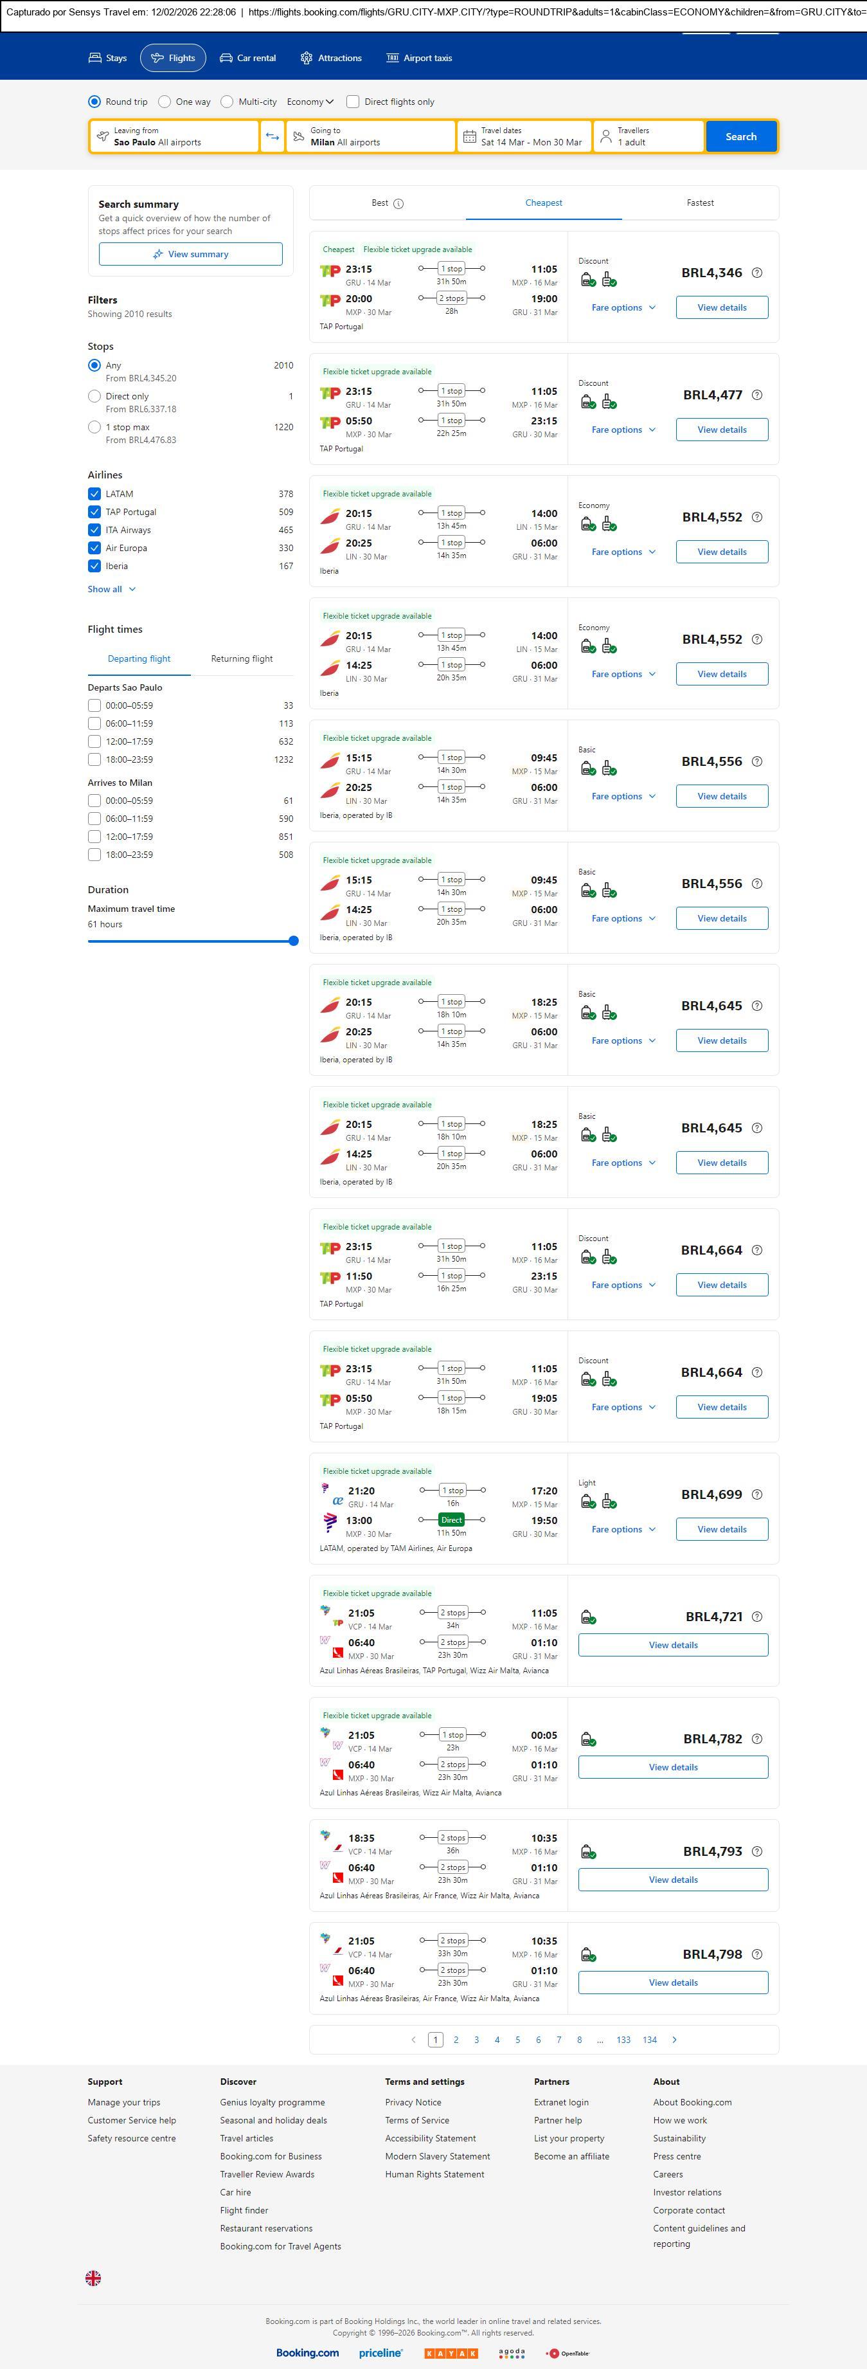Click the help icon next to BRL4,346 price

(x=756, y=273)
